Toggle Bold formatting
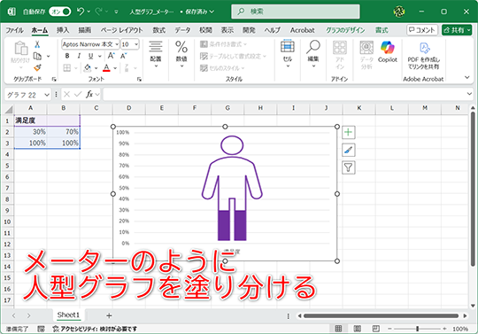The height and width of the screenshot is (334, 478). coord(67,56)
